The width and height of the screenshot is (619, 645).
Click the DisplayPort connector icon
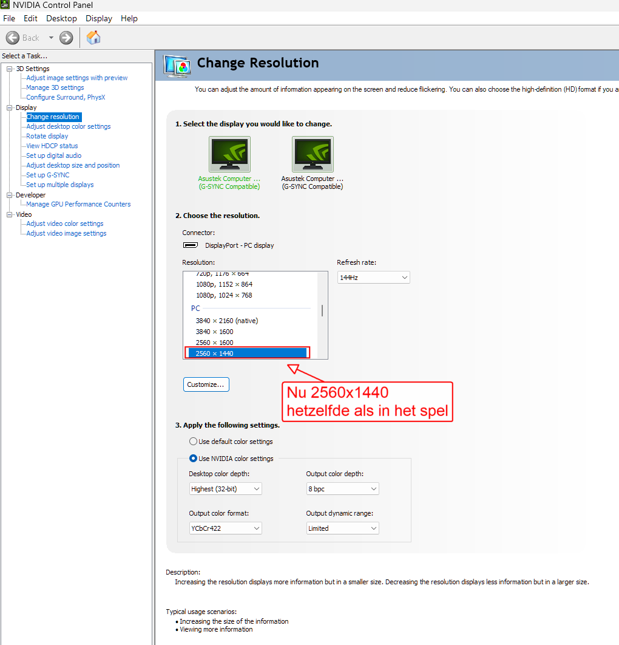pyautogui.click(x=191, y=245)
